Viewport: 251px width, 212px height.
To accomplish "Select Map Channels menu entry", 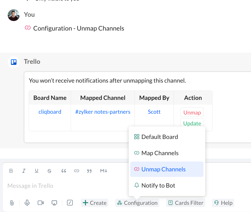I will 167,153.
